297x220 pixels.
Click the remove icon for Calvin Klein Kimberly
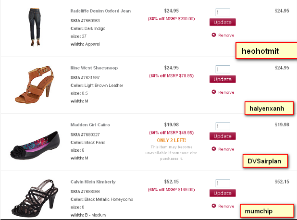tap(213, 206)
